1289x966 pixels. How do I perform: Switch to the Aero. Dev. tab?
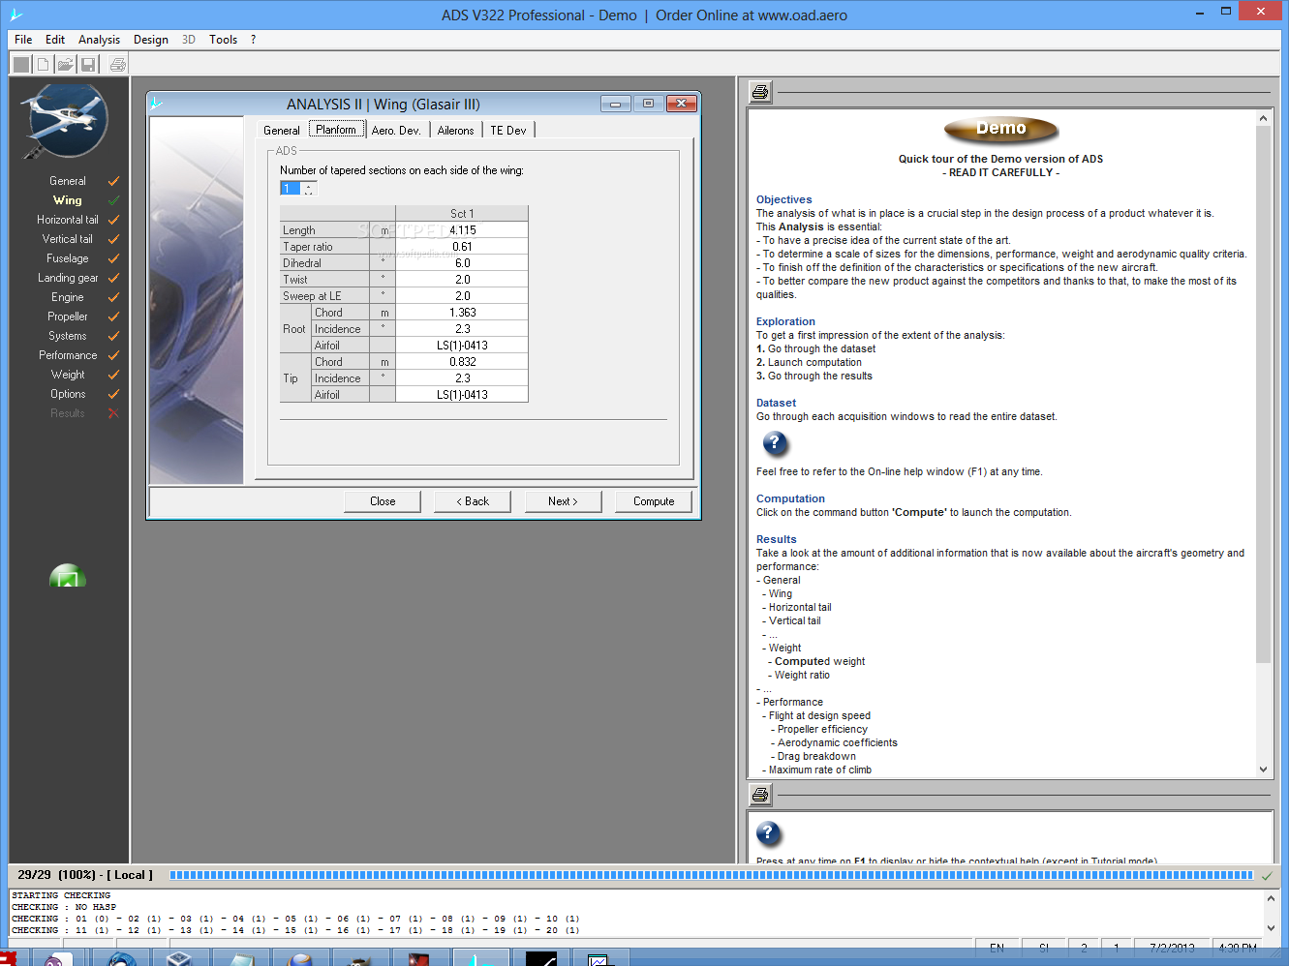(x=396, y=131)
